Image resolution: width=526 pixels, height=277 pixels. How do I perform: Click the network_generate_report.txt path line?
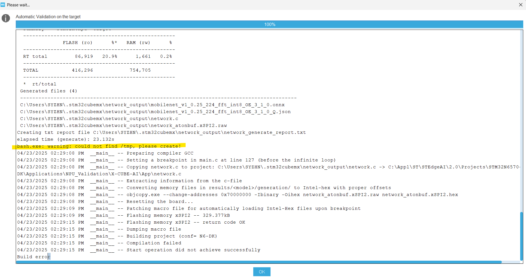(162, 132)
